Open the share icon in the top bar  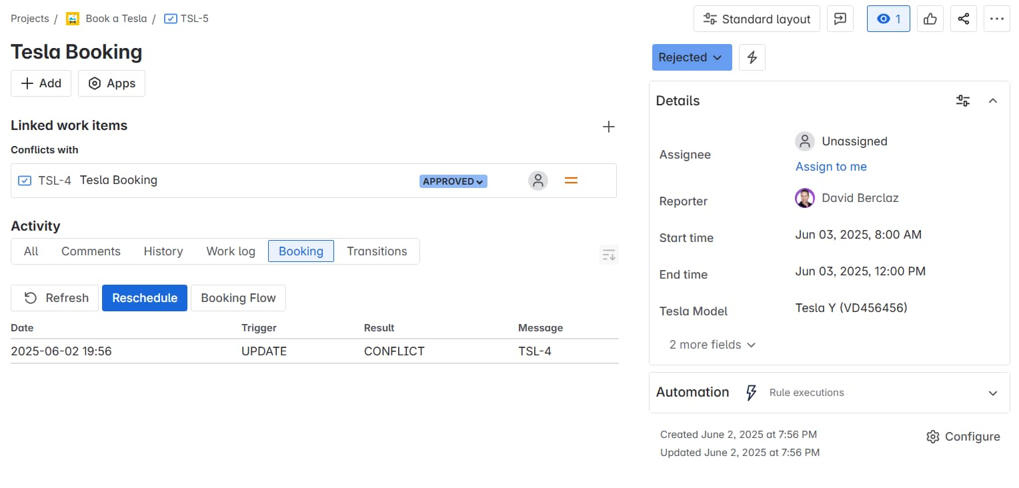963,19
